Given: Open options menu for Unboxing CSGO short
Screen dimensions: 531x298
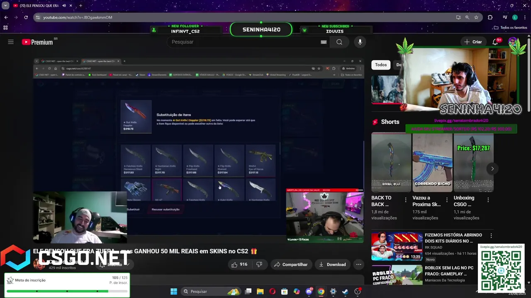Looking at the screenshot, I should tap(488, 199).
